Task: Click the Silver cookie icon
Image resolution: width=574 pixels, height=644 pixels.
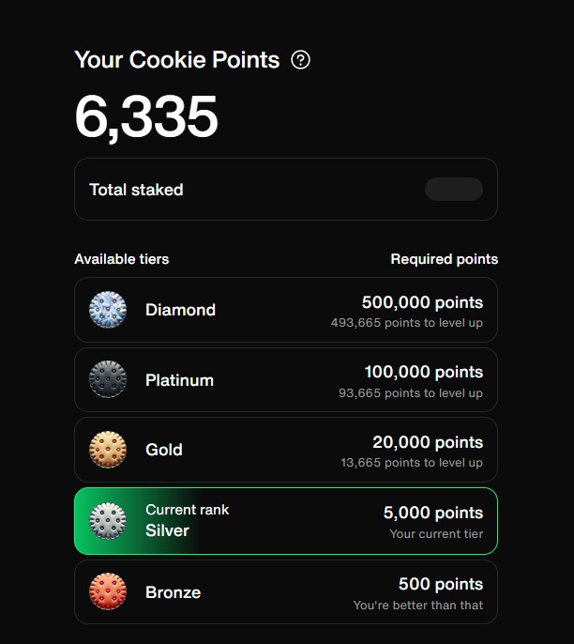Action: click(107, 521)
